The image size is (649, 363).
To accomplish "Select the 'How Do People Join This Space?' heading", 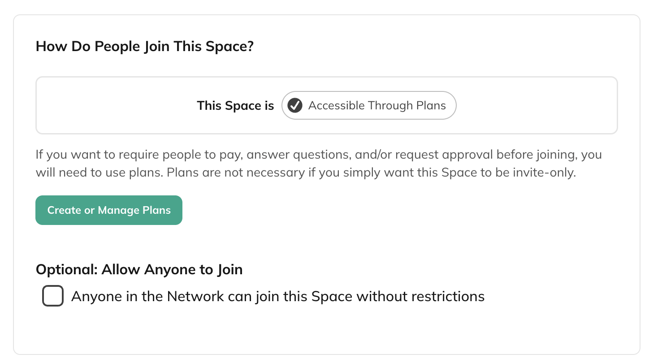I will 144,46.
